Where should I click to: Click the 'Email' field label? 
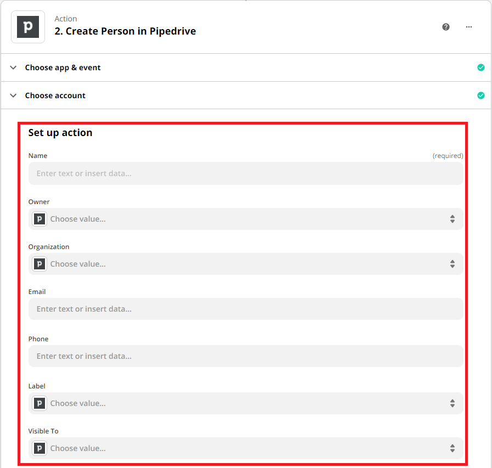[x=37, y=291]
